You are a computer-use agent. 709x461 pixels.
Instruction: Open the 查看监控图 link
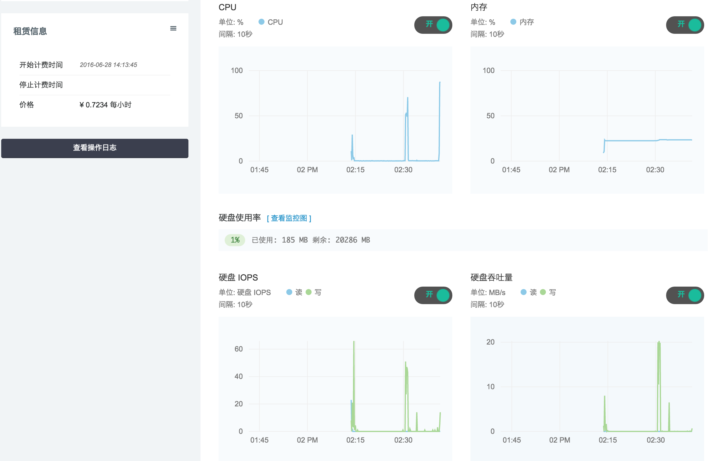tap(289, 218)
